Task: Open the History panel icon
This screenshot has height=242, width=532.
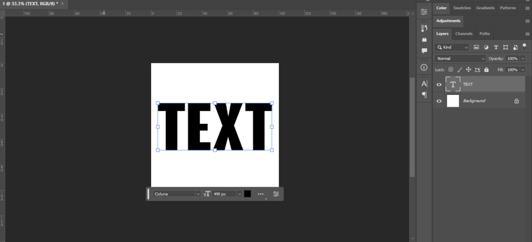Action: click(x=424, y=27)
